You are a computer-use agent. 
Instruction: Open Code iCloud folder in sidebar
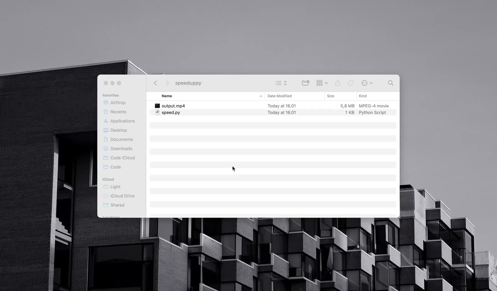pyautogui.click(x=122, y=158)
